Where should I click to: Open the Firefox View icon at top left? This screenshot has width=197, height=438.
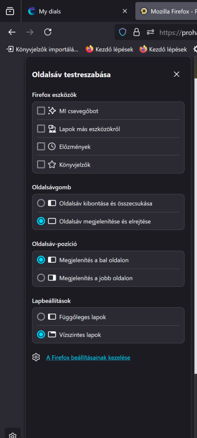click(x=10, y=11)
